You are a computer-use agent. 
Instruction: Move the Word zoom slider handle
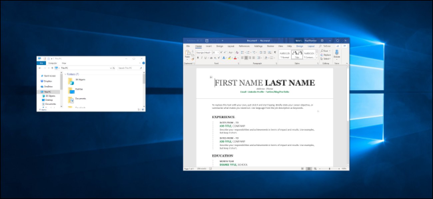click(329, 169)
